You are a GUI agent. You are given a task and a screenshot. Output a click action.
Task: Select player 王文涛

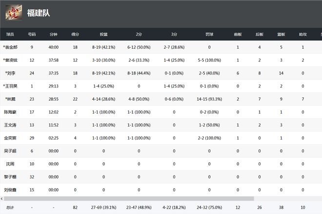pyautogui.click(x=10, y=125)
